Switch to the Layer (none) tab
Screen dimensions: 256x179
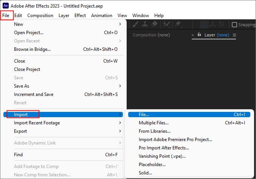pos(217,35)
